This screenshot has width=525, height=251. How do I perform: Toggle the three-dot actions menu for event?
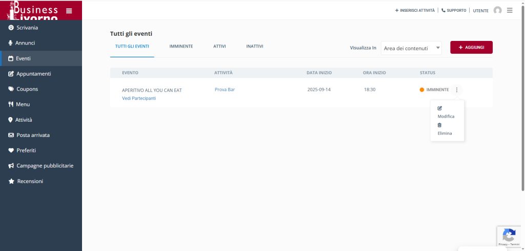click(x=456, y=89)
